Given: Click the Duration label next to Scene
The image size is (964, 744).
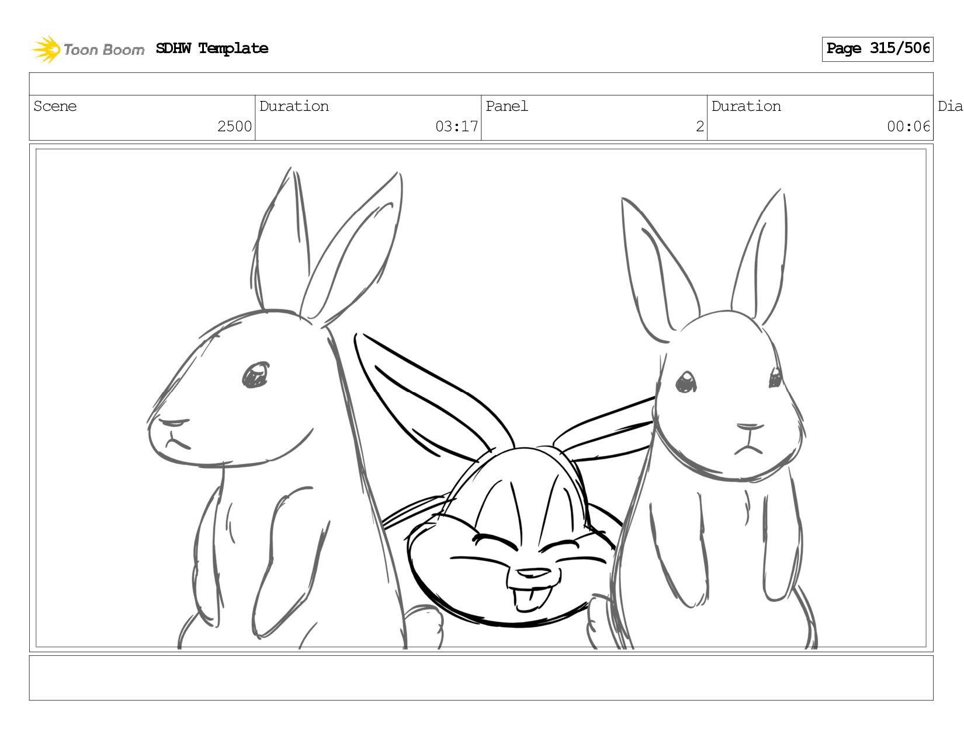Looking at the screenshot, I should click(x=294, y=106).
